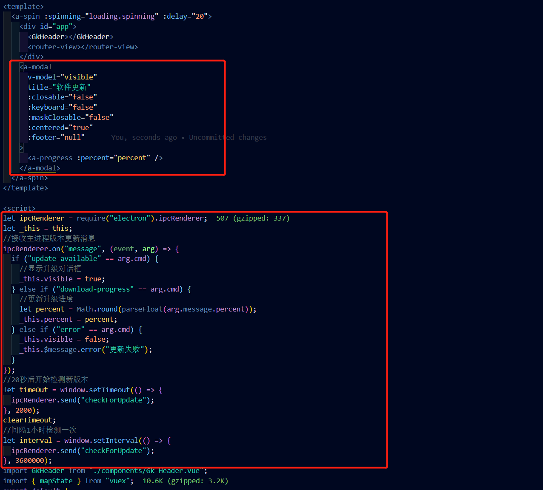
Task: Click the "update-available" string in the if condition
Action: tap(65, 259)
